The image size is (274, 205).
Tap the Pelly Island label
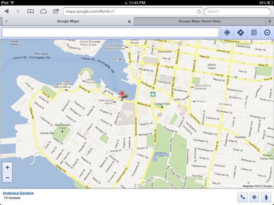[41, 54]
